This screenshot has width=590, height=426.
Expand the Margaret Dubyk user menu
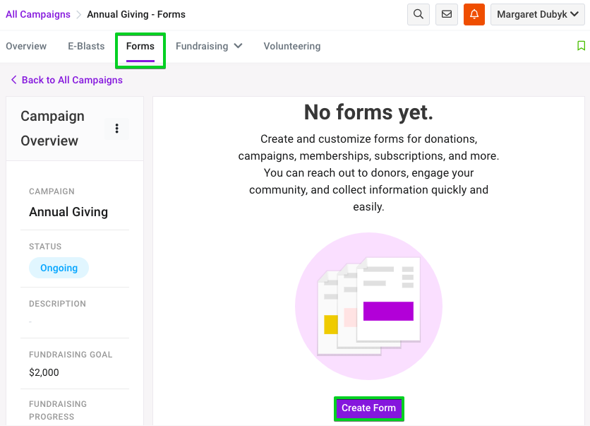pyautogui.click(x=537, y=14)
